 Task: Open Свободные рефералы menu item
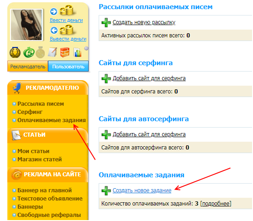(x=49, y=215)
